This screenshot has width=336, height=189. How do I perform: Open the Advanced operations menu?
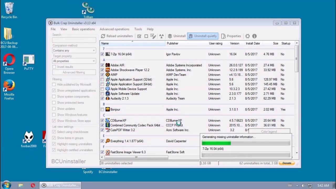[x=114, y=29]
